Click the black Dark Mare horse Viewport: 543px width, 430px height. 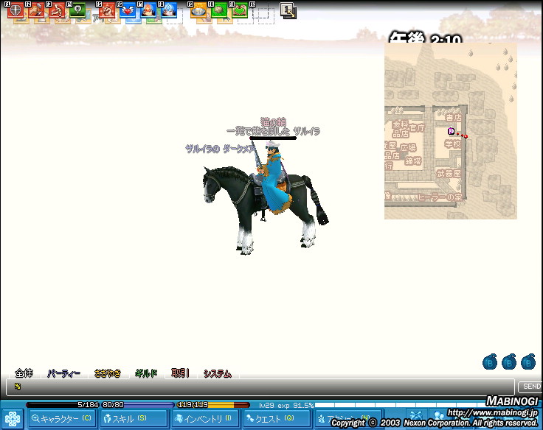pos(266,210)
